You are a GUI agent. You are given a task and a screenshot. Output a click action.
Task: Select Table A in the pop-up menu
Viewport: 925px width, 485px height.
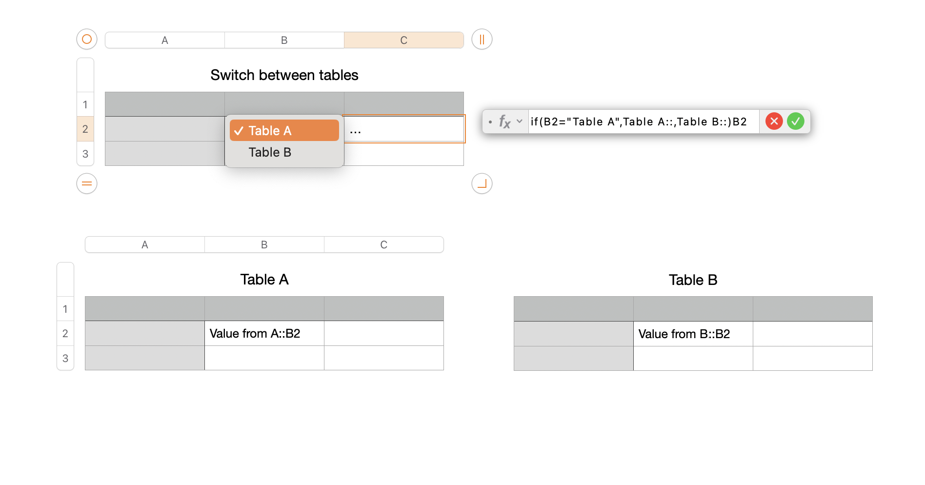click(284, 130)
